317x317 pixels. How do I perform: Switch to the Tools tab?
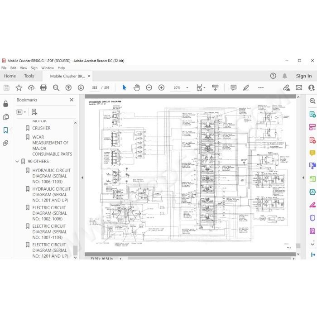(x=29, y=76)
